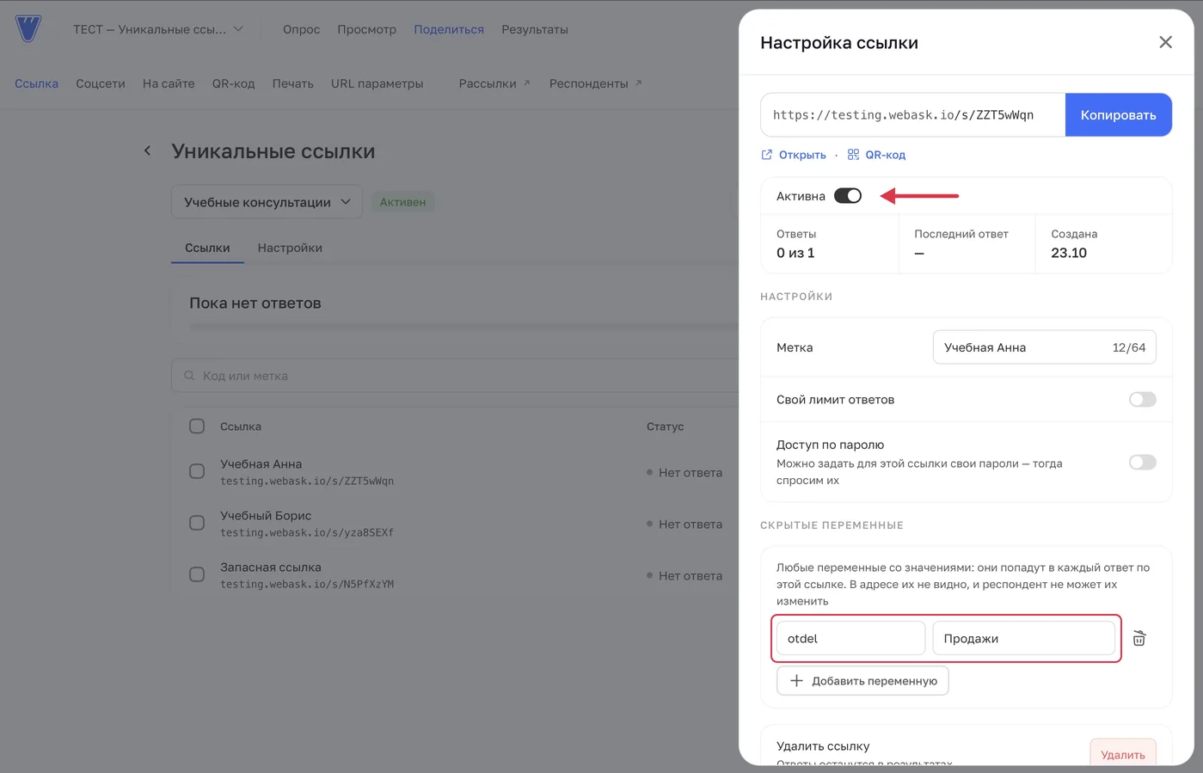Open the Рассылки external section
This screenshot has width=1203, height=773.
(494, 83)
